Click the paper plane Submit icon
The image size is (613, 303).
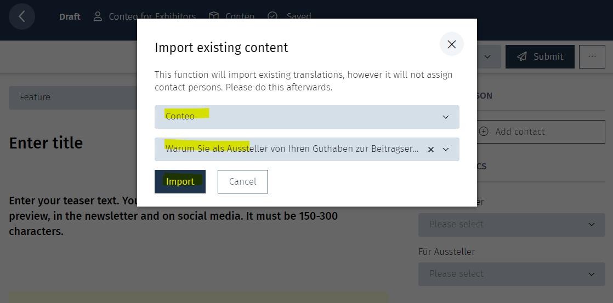(522, 56)
